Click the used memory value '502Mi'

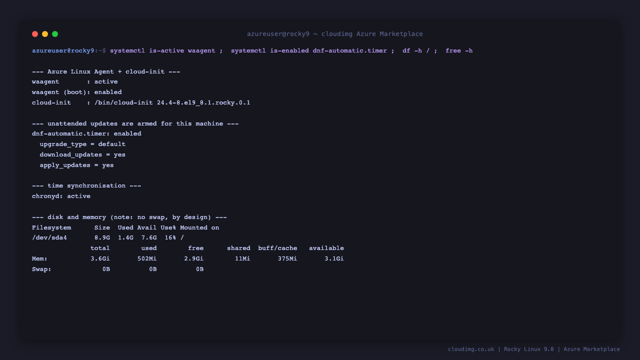pyautogui.click(x=147, y=258)
